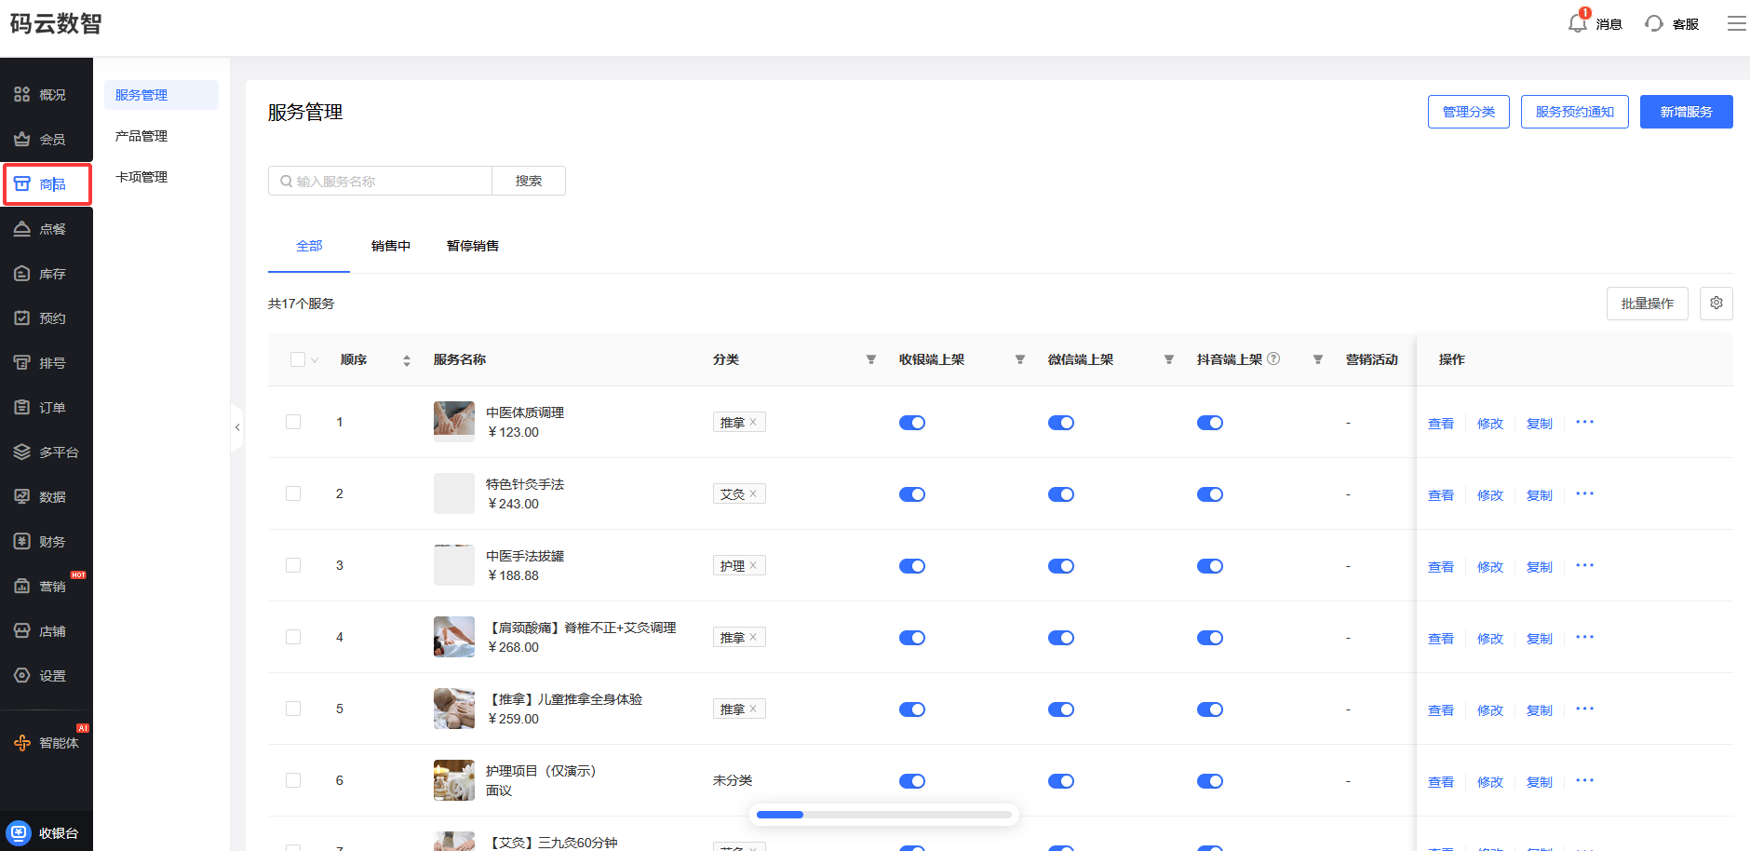1750x851 pixels.
Task: Click the horizontal table scrollbar
Action: (x=883, y=815)
